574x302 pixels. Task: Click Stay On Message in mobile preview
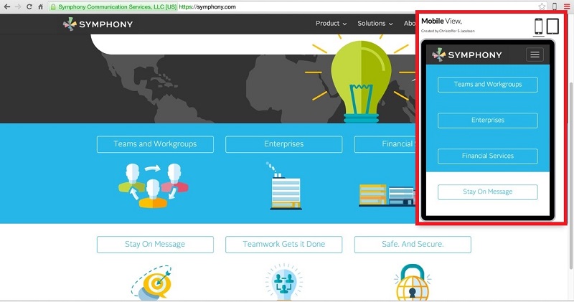488,192
